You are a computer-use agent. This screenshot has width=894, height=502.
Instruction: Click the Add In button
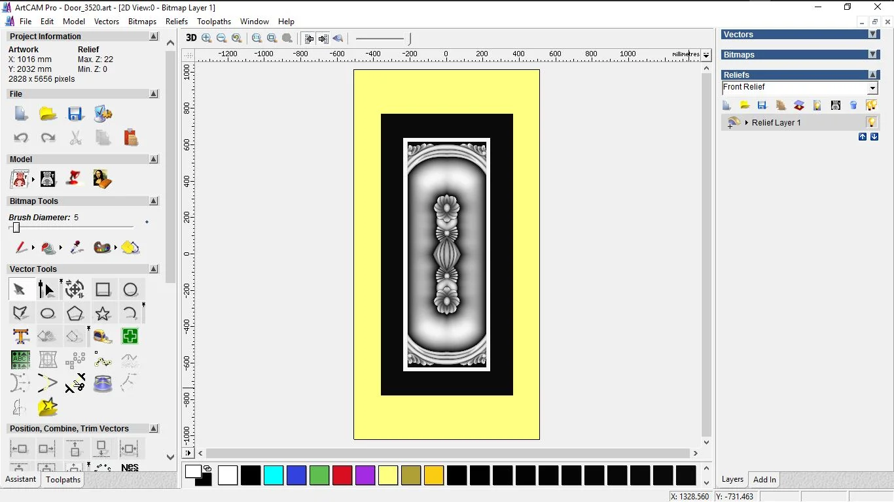[x=764, y=479]
